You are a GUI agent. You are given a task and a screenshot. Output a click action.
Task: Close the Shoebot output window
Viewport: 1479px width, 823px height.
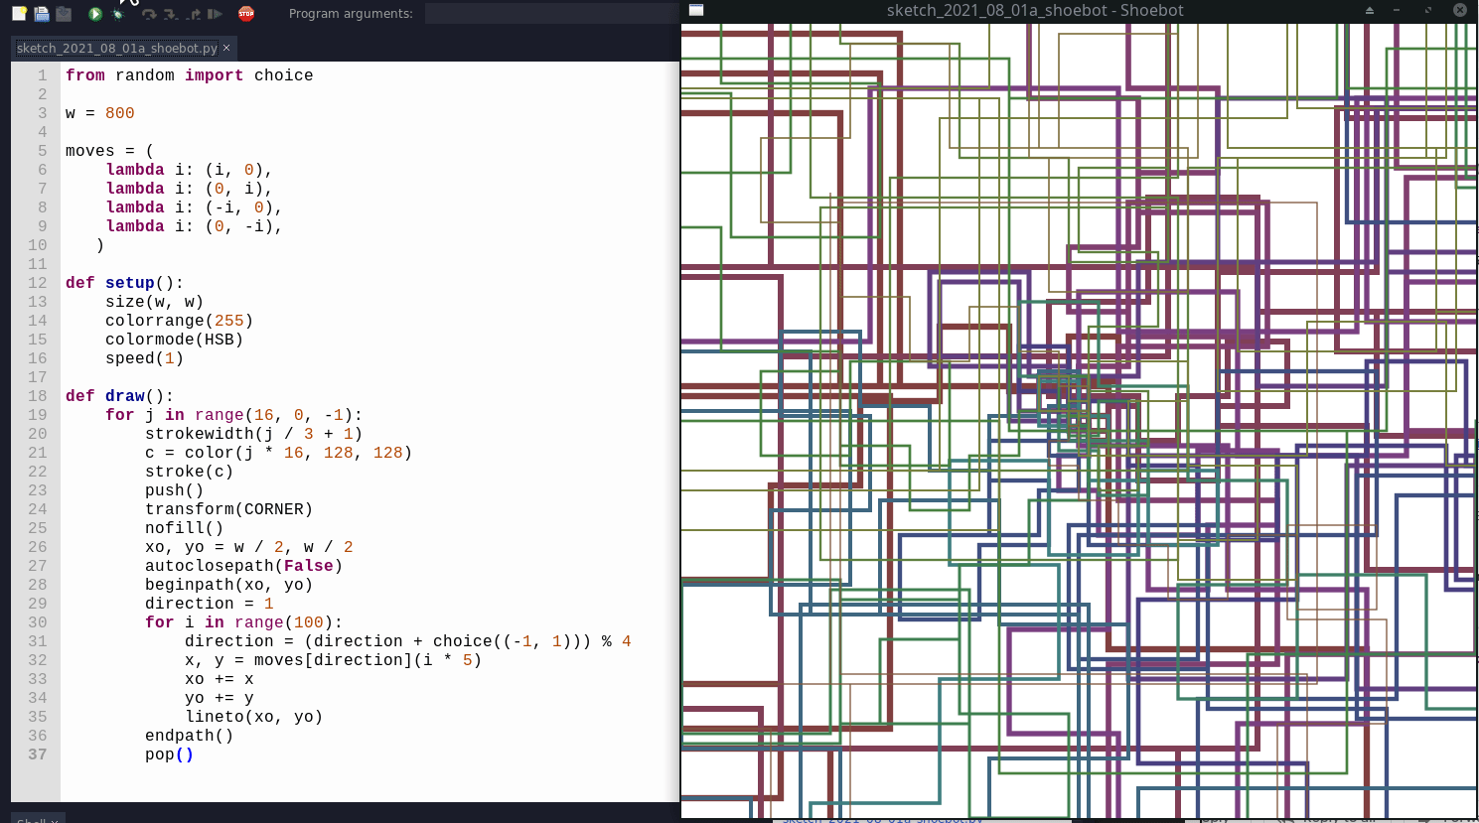tap(1460, 10)
